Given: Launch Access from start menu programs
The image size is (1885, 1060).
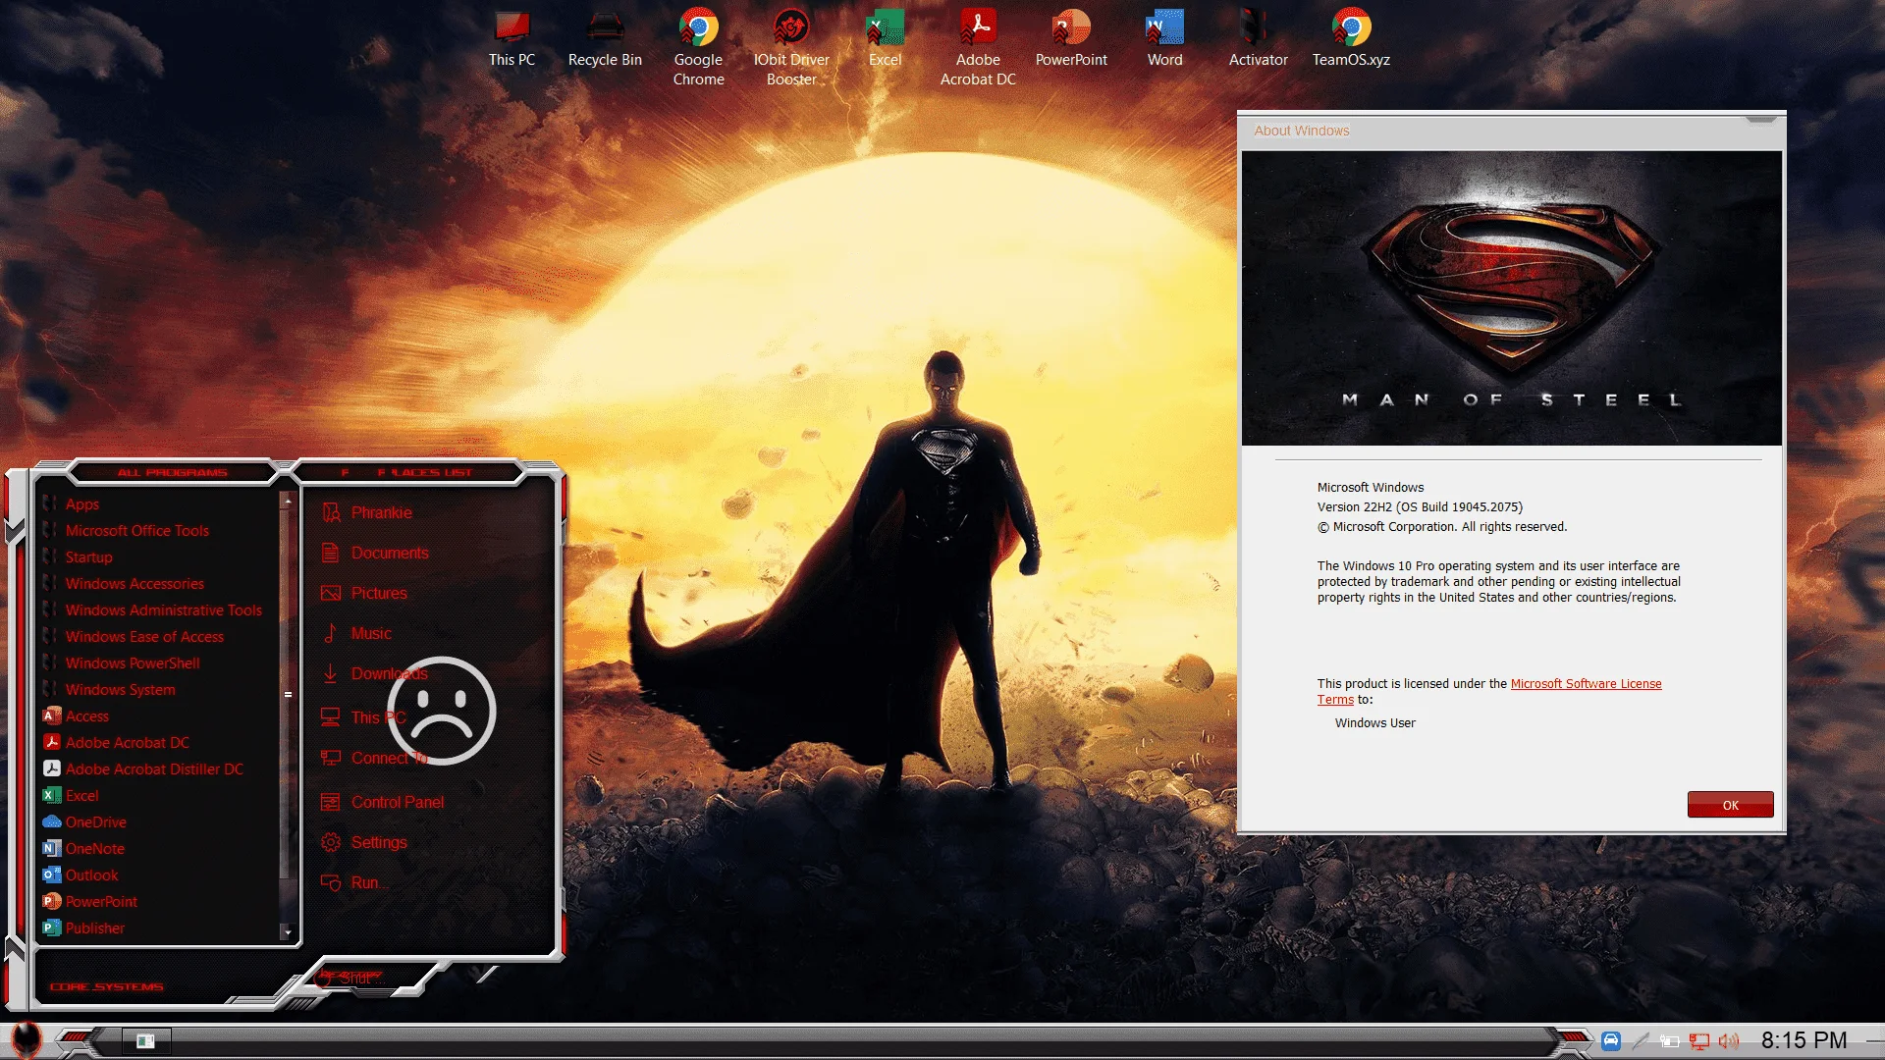Looking at the screenshot, I should click(x=76, y=716).
